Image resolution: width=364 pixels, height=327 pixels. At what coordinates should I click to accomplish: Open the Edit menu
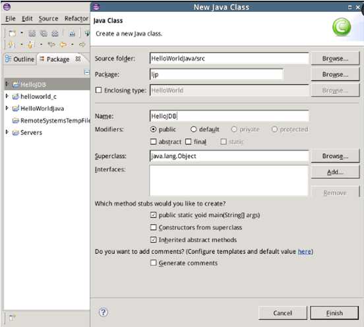[27, 18]
